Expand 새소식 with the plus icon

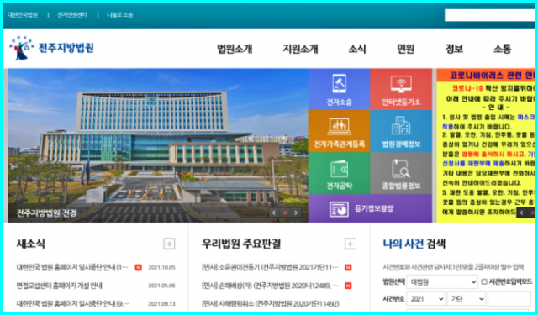point(169,244)
